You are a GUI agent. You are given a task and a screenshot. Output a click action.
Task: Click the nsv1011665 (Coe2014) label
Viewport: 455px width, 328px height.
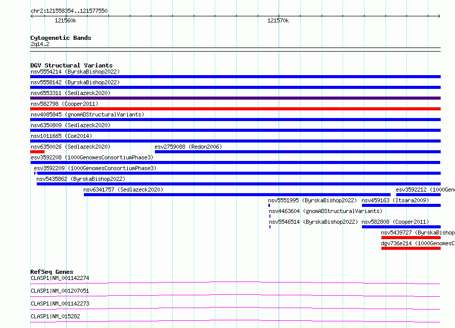(x=61, y=136)
